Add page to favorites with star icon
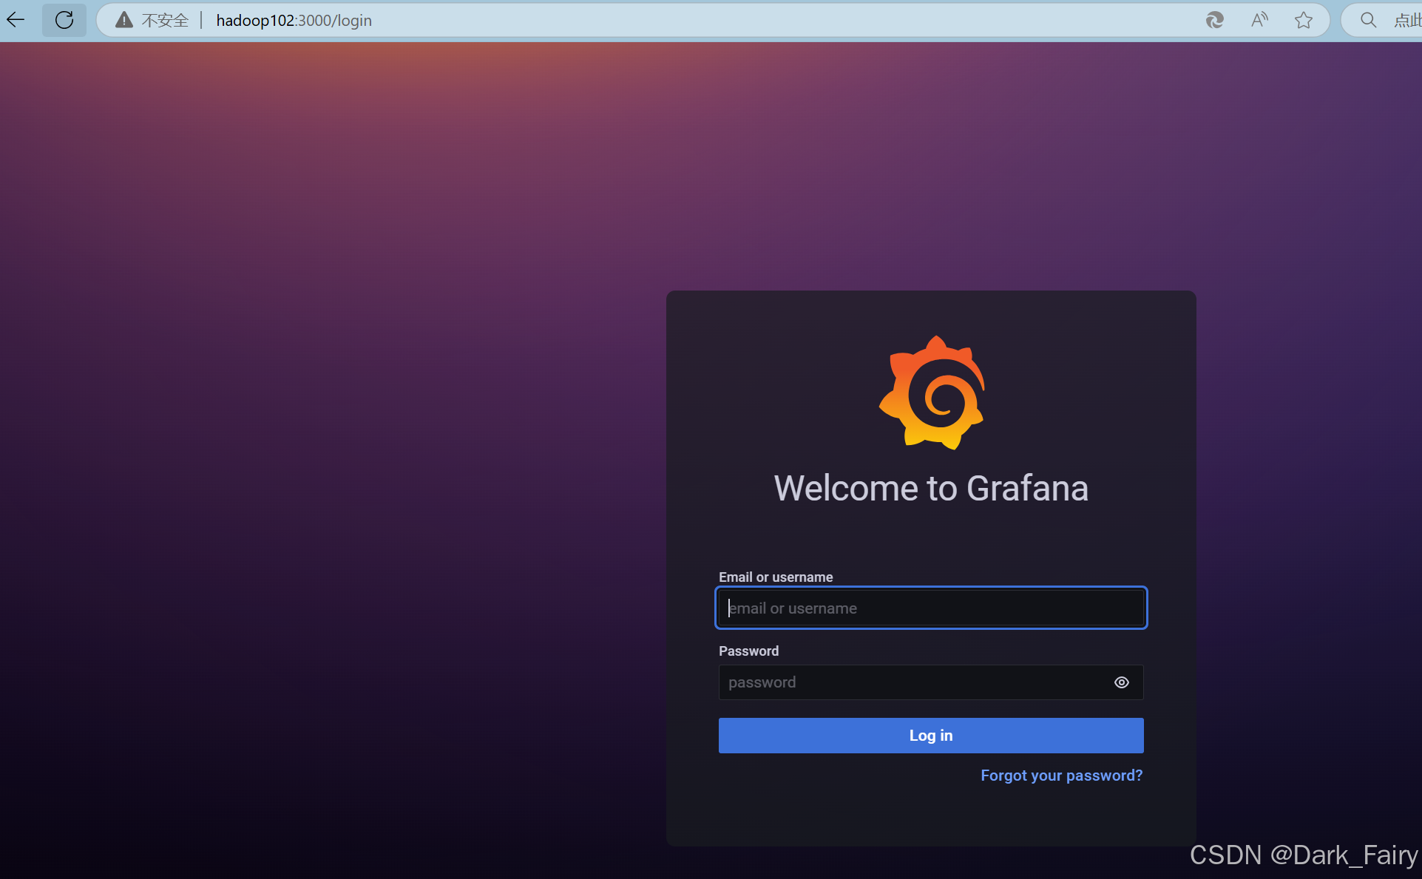The width and height of the screenshot is (1422, 879). (1304, 20)
